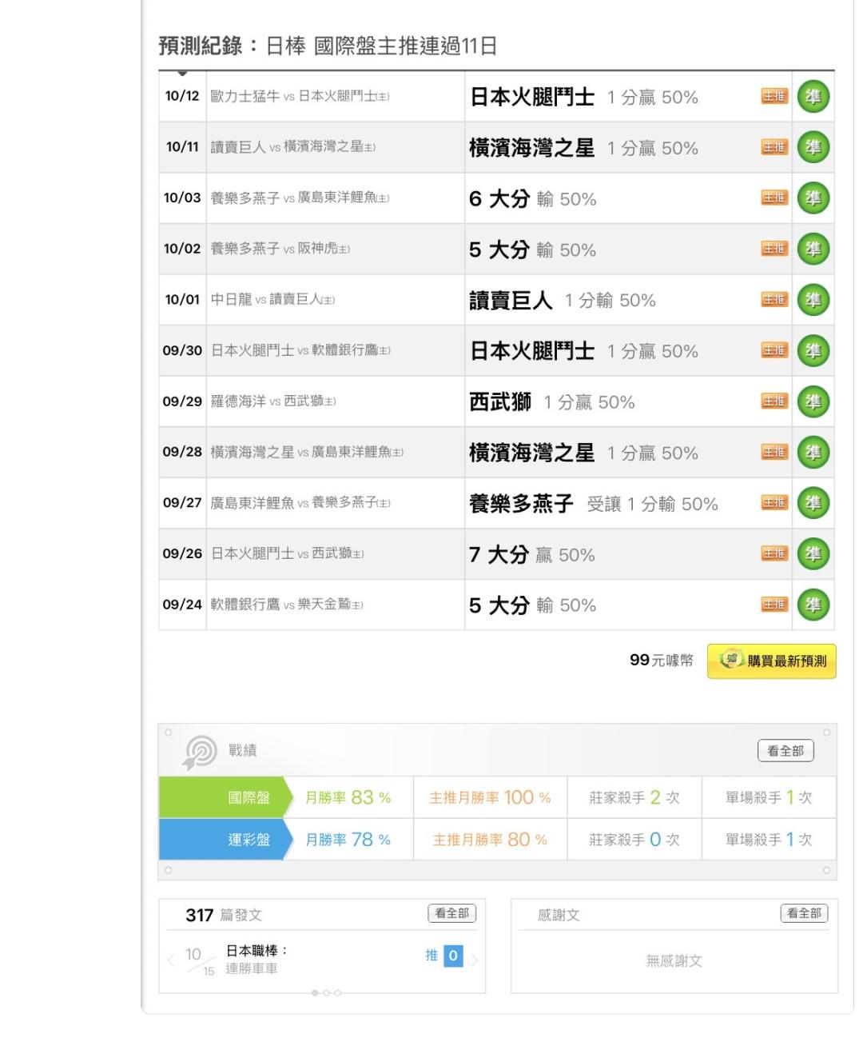Click matchup 廣島東洋鯉魚 vs 養樂多燕子
The width and height of the screenshot is (863, 1058).
click(x=300, y=502)
